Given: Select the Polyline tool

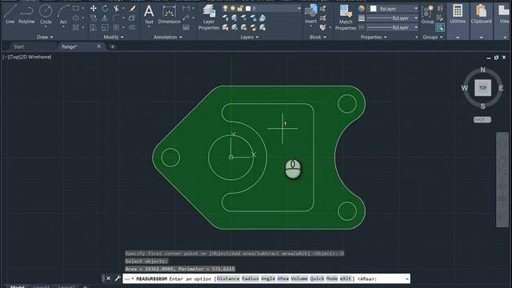Looking at the screenshot, I should [26, 14].
